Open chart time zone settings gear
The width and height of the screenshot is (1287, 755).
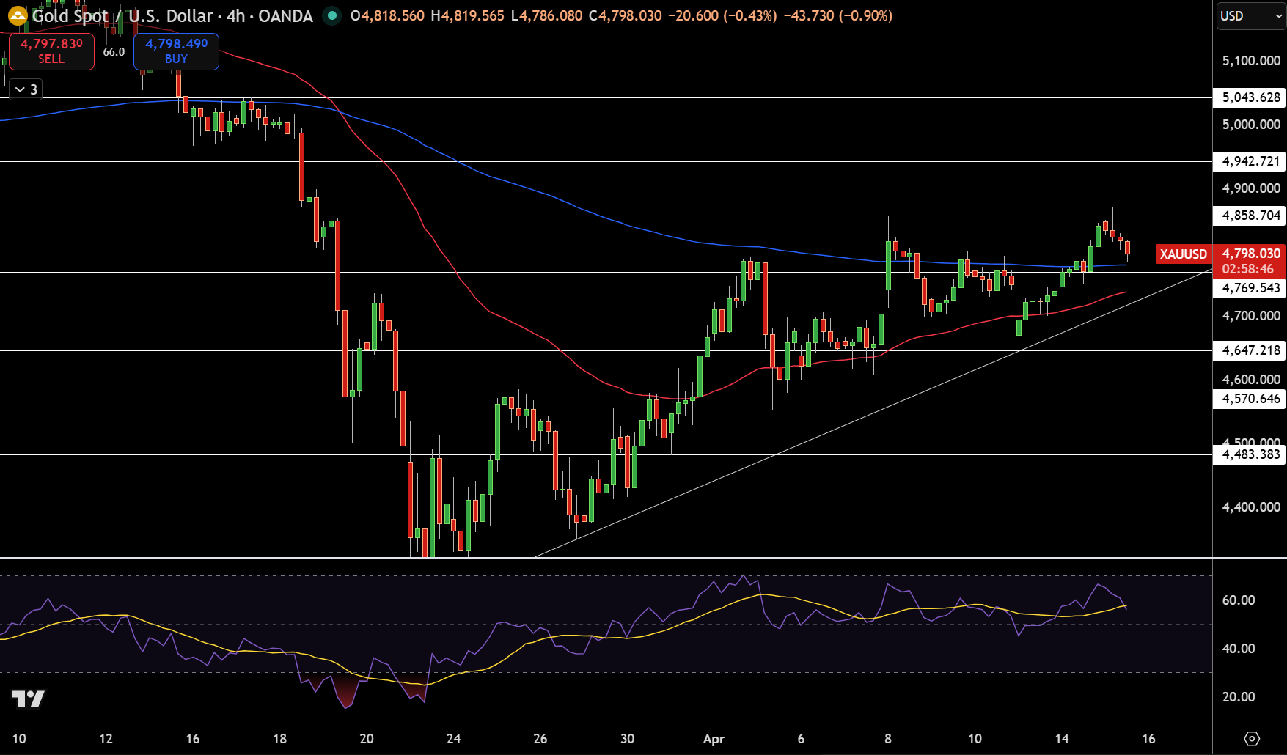point(1252,738)
